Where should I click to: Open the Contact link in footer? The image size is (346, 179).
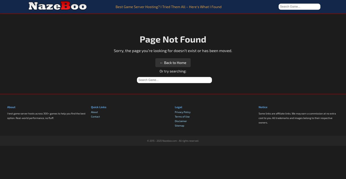(x=95, y=117)
